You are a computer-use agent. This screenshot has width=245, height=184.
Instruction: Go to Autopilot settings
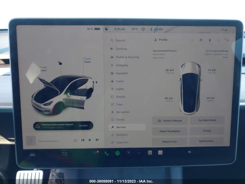(x=119, y=73)
